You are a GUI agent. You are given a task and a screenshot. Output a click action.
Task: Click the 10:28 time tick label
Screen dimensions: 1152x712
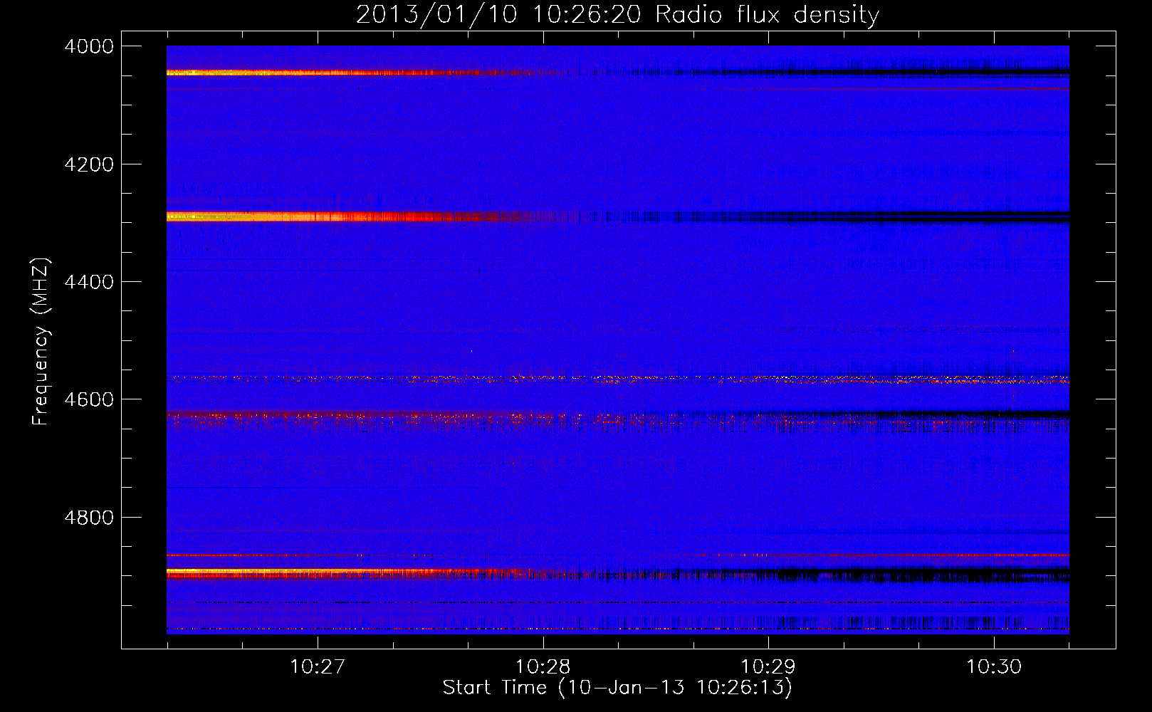point(543,666)
